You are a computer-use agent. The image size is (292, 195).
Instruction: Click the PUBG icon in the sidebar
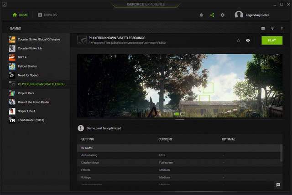pos(12,84)
